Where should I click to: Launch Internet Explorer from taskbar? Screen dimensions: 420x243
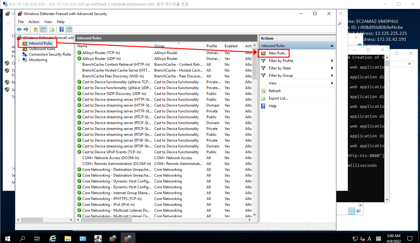53,238
